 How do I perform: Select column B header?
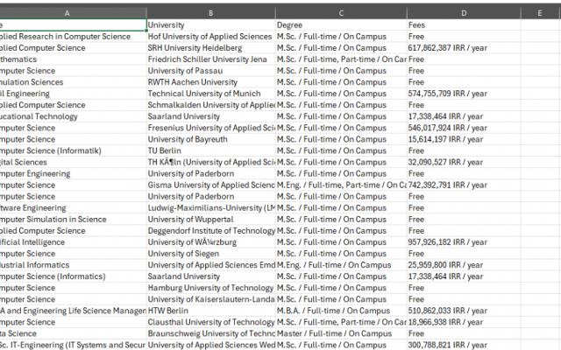211,13
